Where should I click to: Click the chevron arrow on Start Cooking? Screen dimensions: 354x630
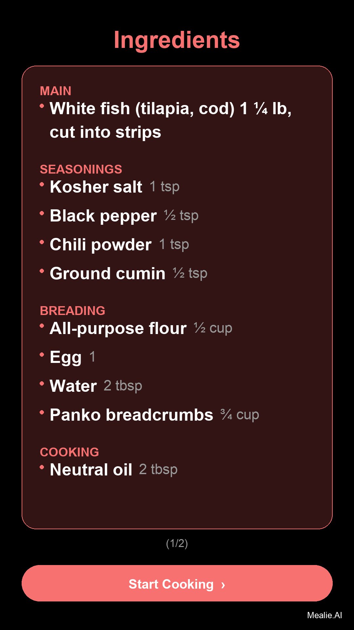(x=223, y=585)
